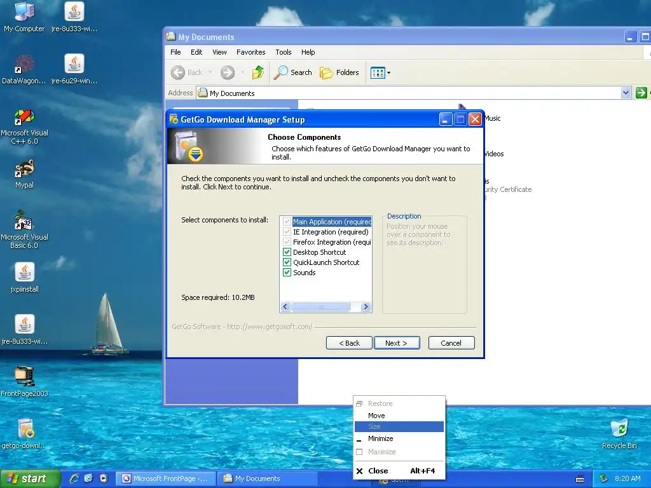Viewport: 651px width, 488px height.
Task: Click the GetGo setup title bar icon
Action: coord(174,119)
